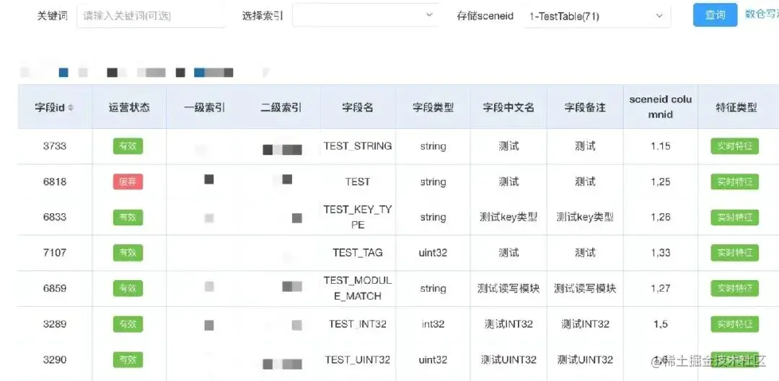Click the 有效 status tag in row 3290
Viewport: 779px width, 381px height.
click(x=128, y=359)
